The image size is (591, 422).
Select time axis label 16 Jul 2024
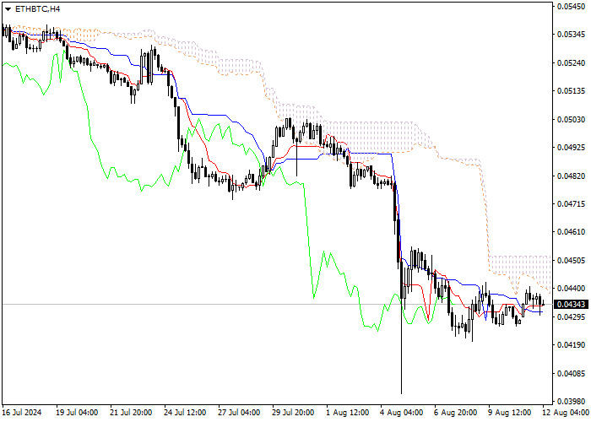point(22,413)
